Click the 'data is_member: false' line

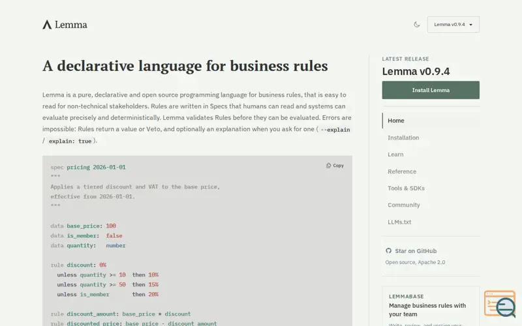(x=87, y=235)
